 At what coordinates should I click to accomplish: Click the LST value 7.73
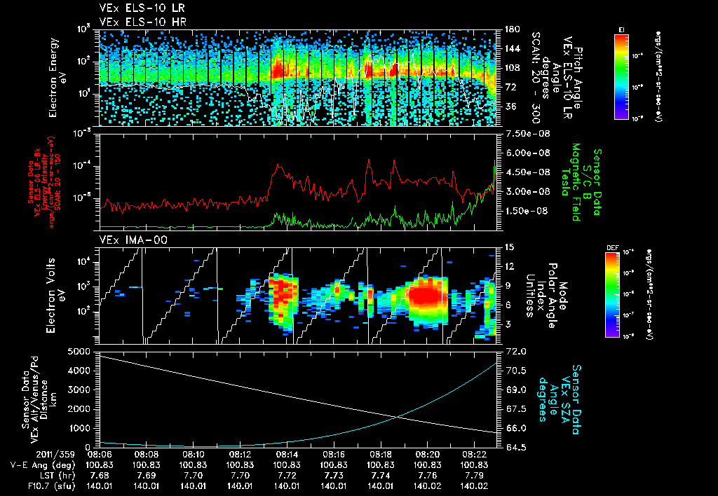click(x=333, y=476)
